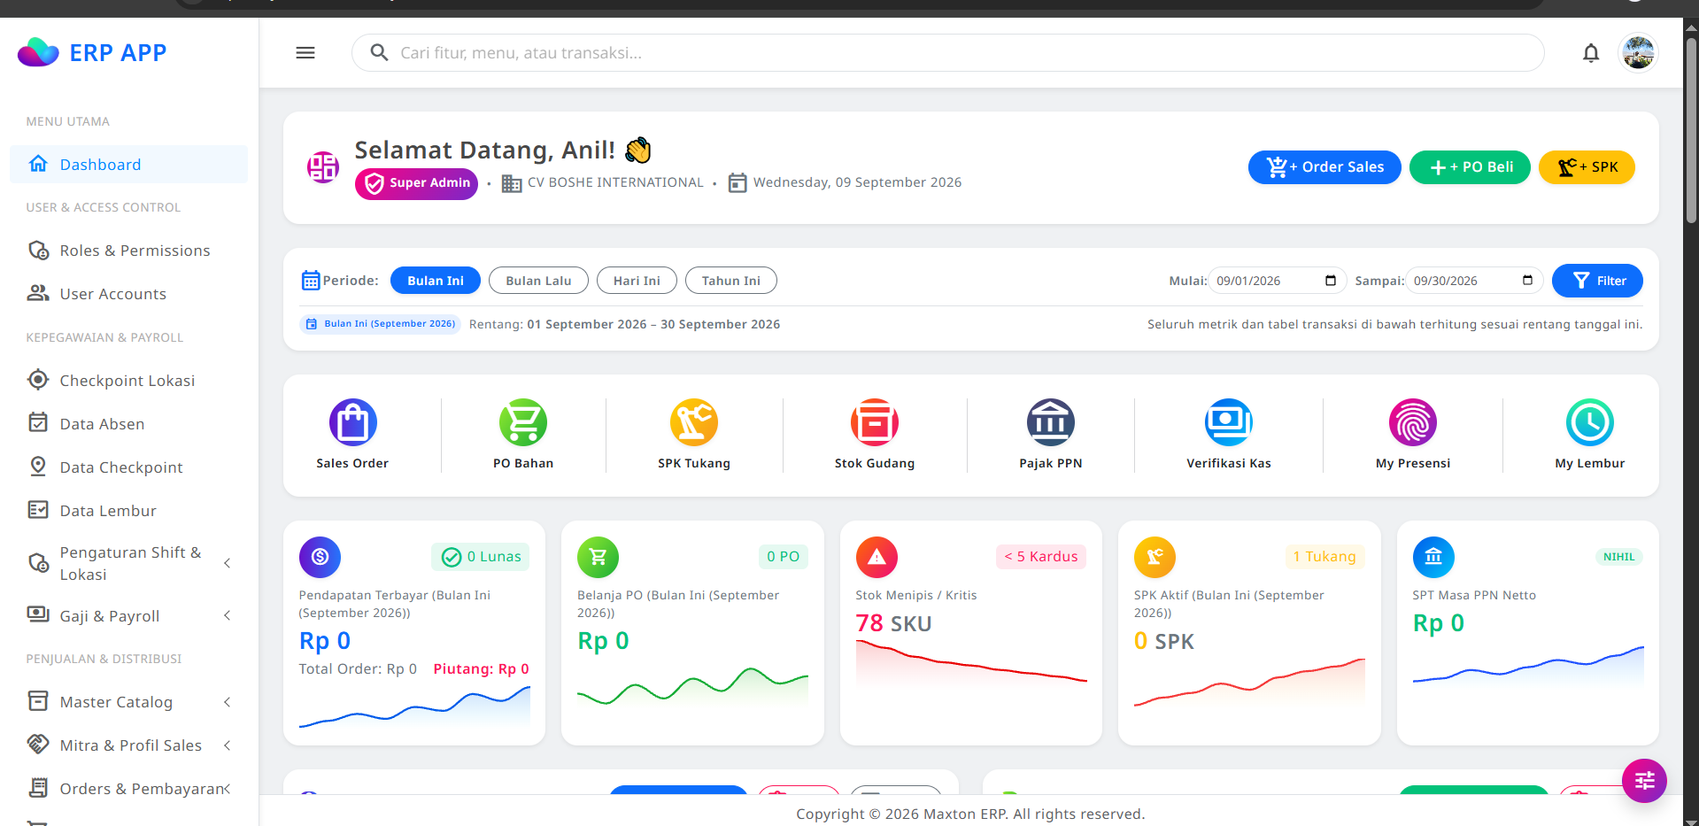
Task: Open Data Absen menu item
Action: coord(129,424)
